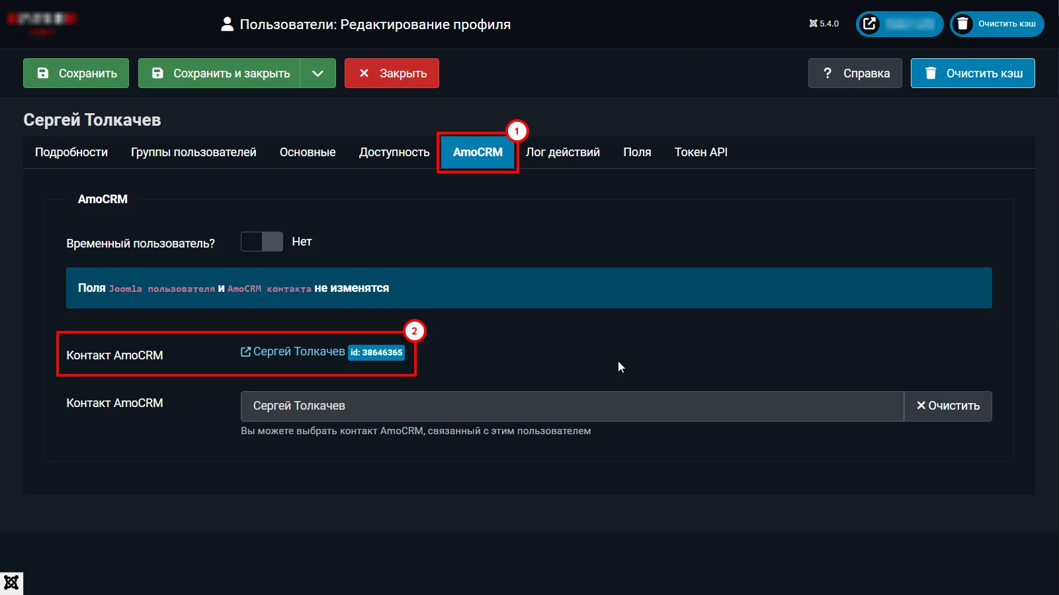Open Справка help button

tap(855, 73)
